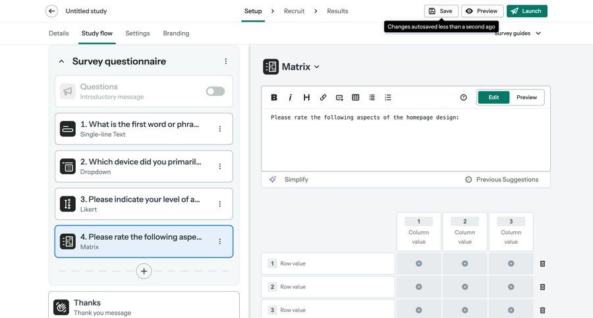The image size is (593, 318).
Task: Click the Launch button
Action: coord(526,11)
